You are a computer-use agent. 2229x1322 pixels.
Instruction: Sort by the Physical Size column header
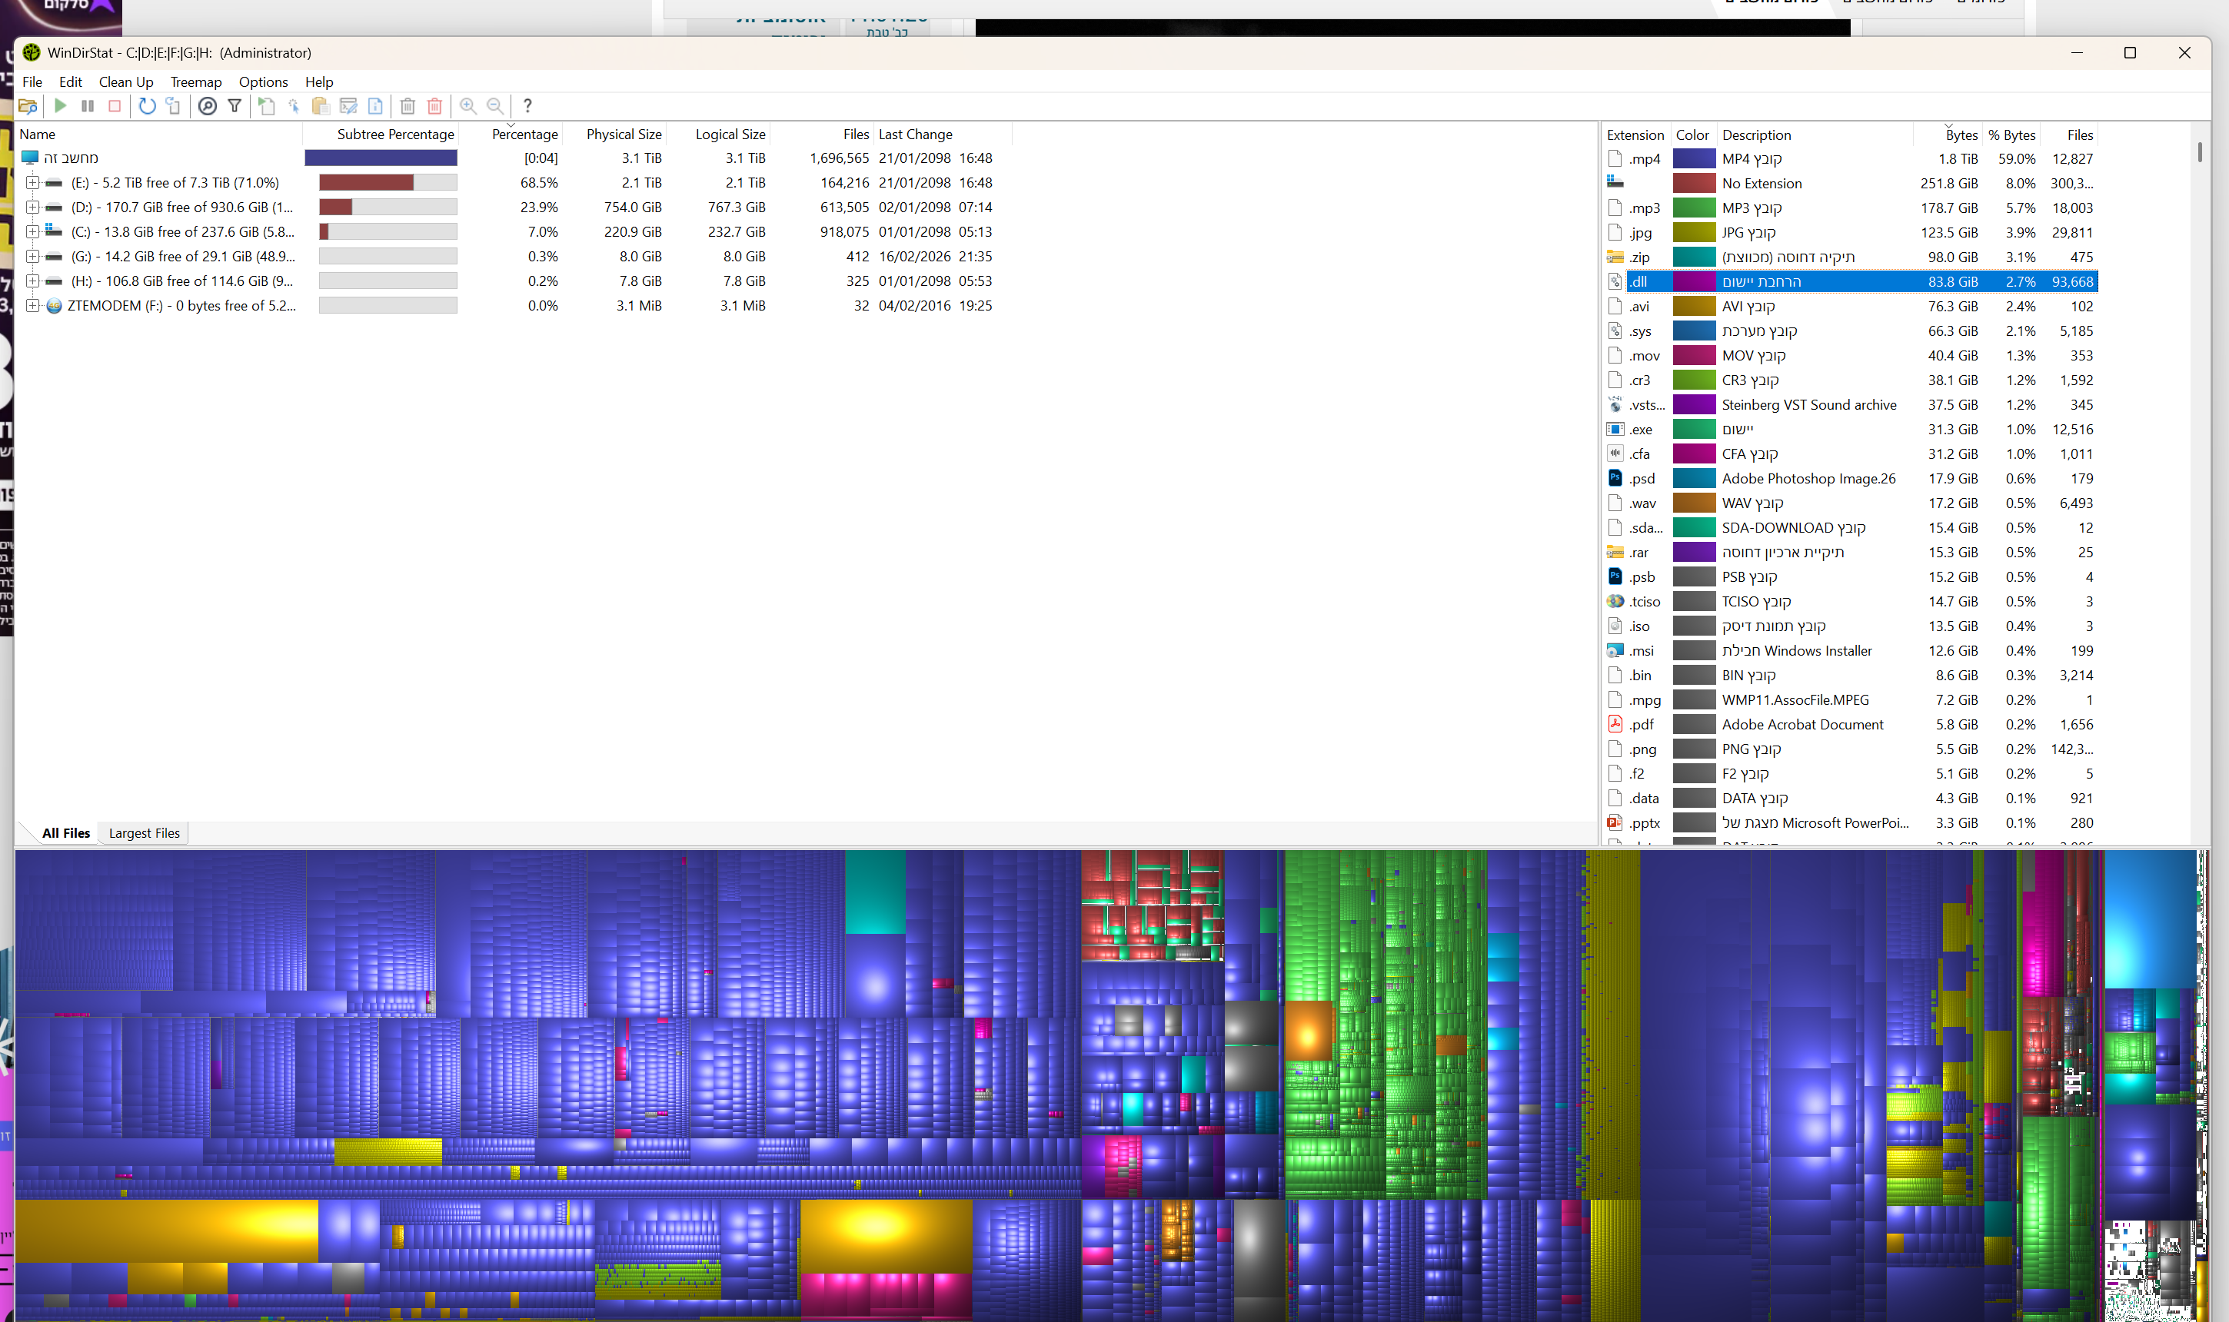(624, 135)
